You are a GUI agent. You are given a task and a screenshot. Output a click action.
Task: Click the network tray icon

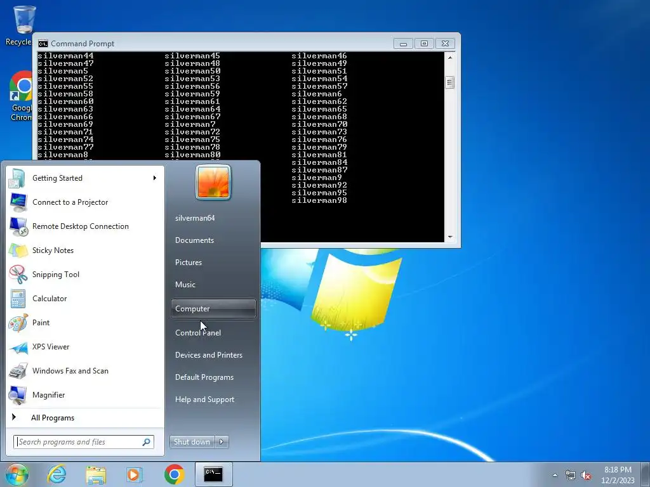pos(571,476)
